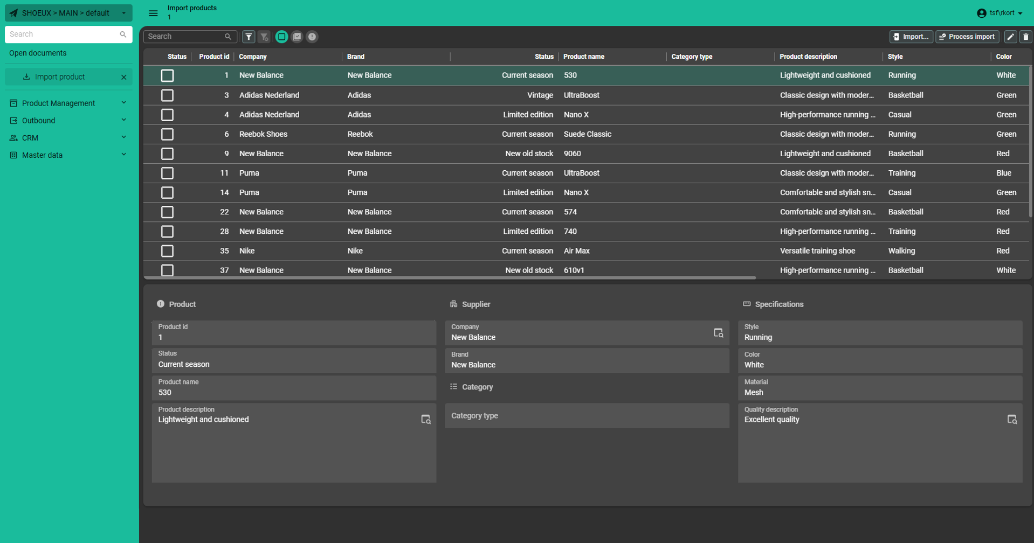The image size is (1034, 543).
Task: Click the user account avatar icon
Action: tap(982, 13)
